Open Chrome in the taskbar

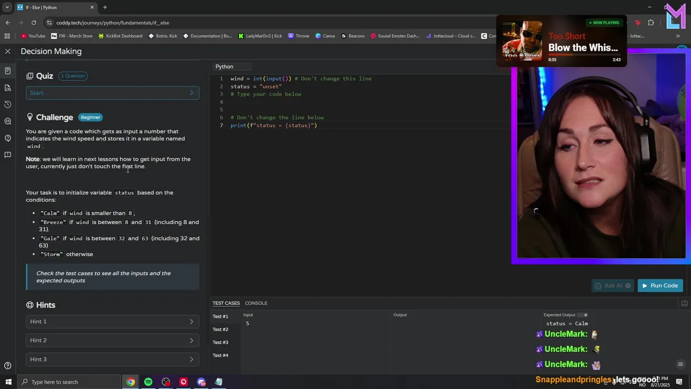click(131, 382)
